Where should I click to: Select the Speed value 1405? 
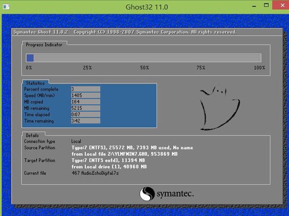click(86, 95)
